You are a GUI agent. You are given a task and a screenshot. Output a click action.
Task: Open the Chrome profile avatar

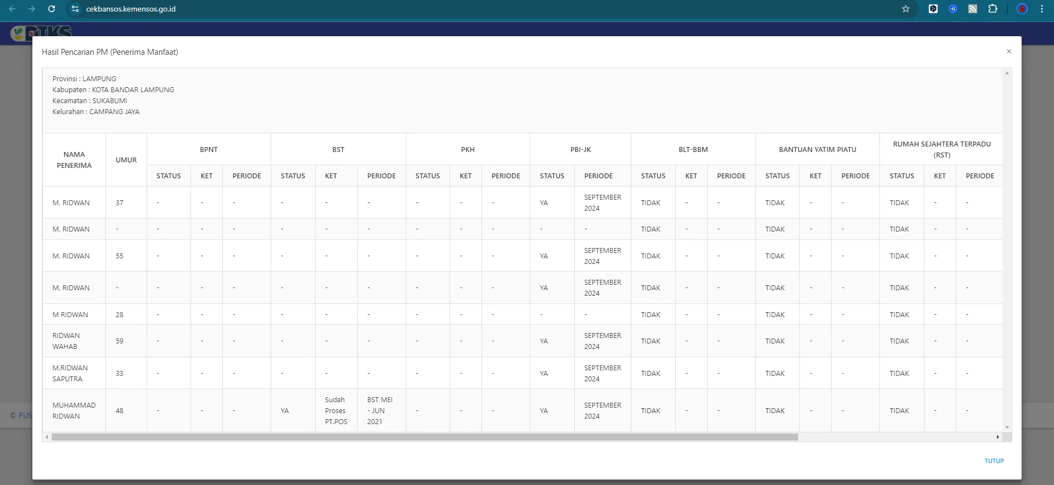click(x=1022, y=9)
